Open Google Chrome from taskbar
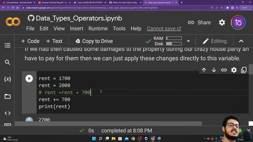The width and height of the screenshot is (253, 142). click(133, 138)
